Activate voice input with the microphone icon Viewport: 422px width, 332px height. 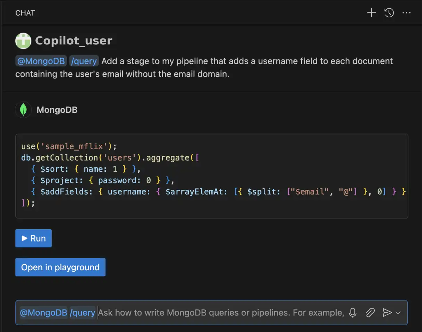pyautogui.click(x=352, y=313)
